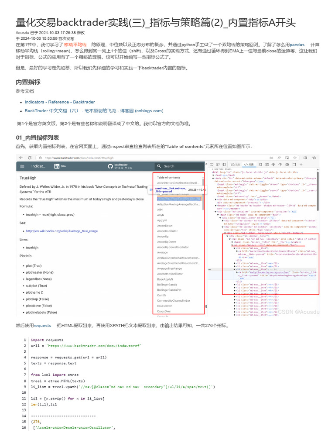Select highlighted AdaptiveMovingAverageEnvelope TOC entry
The image size is (335, 447).
(179, 199)
